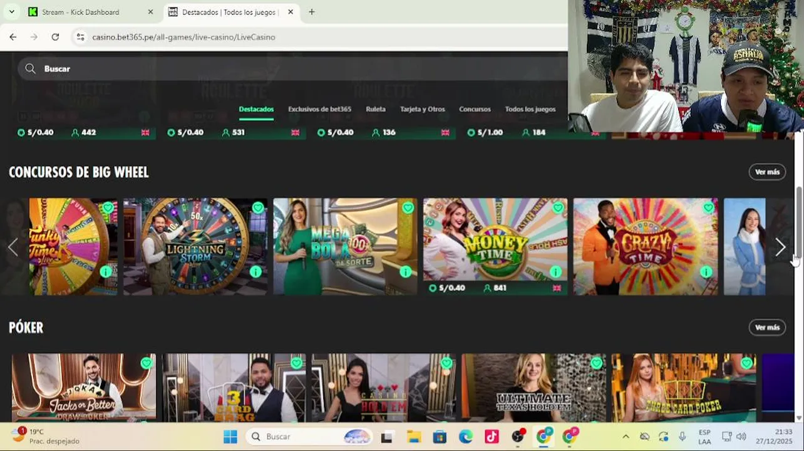This screenshot has height=451, width=804.
Task: Click Ver más for Póker section
Action: [767, 327]
